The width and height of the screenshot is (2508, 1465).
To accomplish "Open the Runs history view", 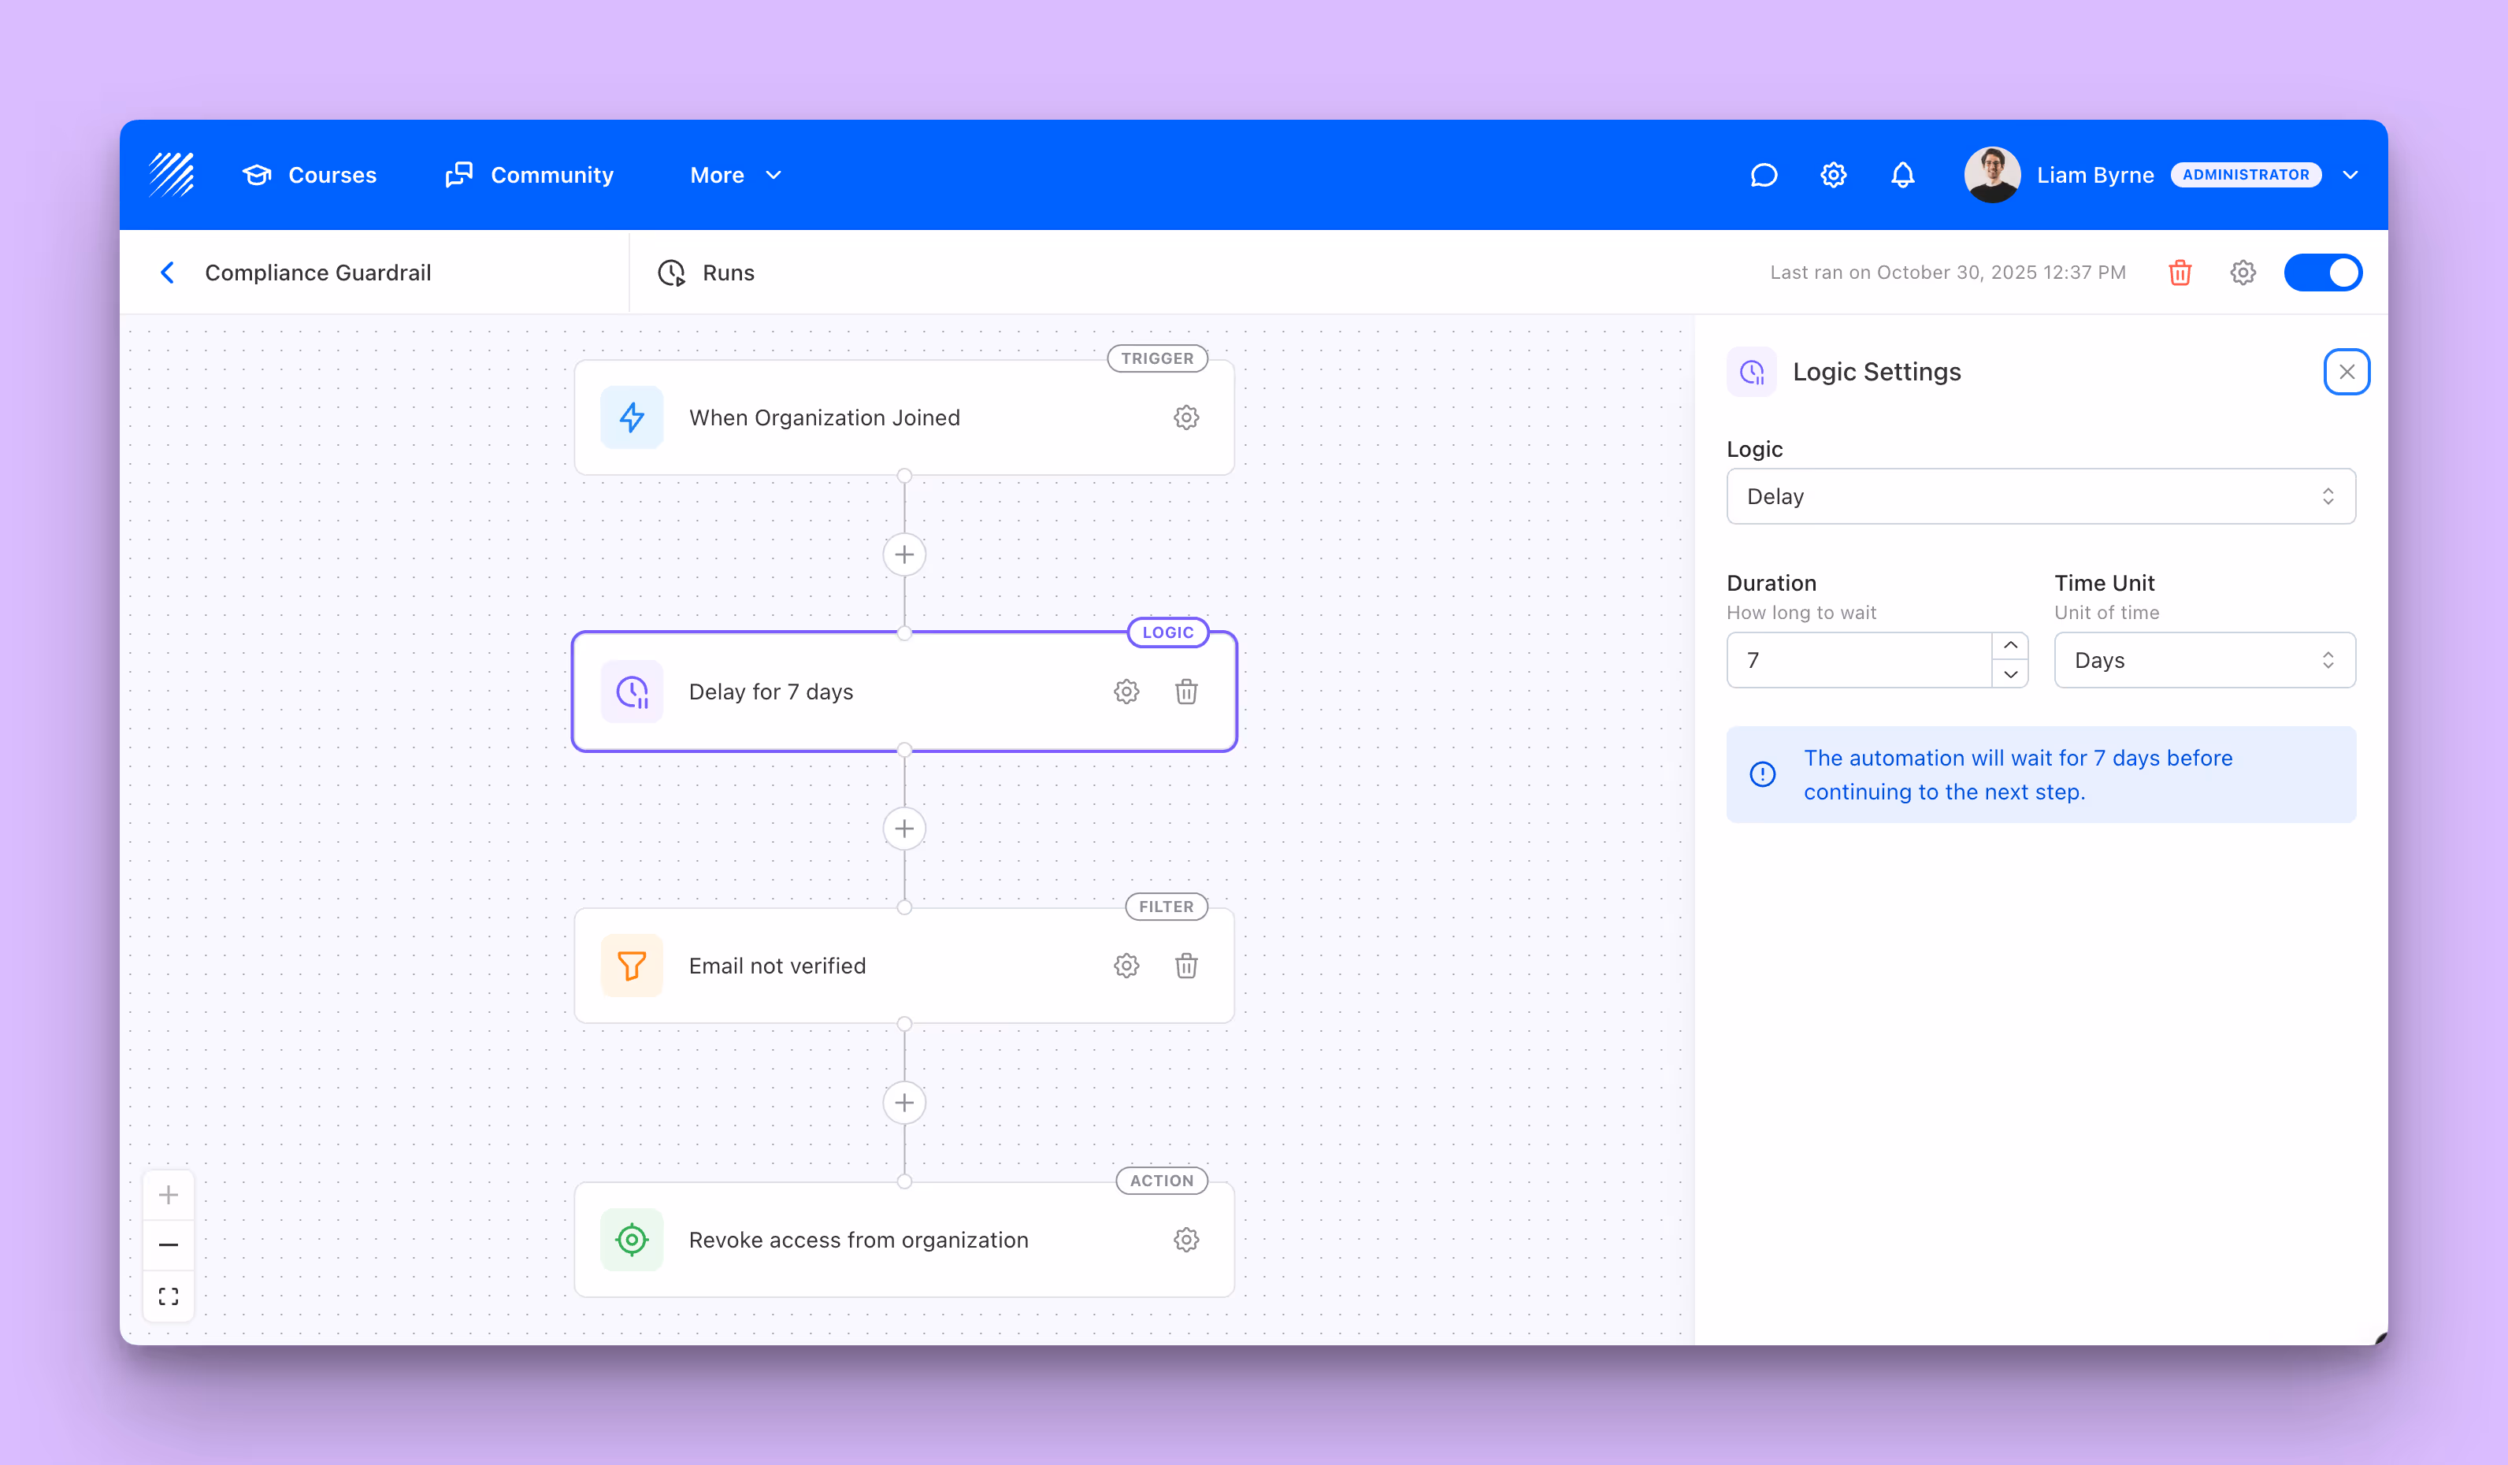I will click(707, 273).
